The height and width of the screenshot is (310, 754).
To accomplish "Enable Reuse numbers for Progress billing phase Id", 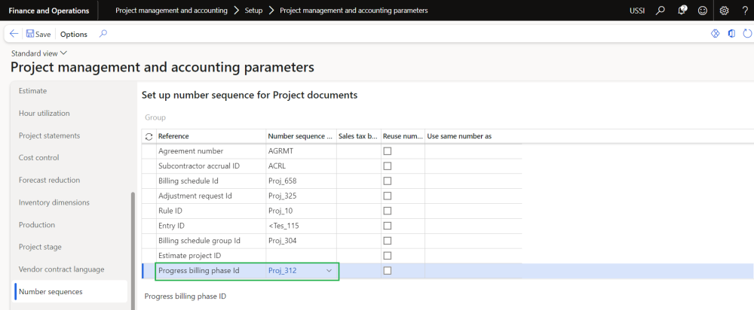I will pos(388,271).
